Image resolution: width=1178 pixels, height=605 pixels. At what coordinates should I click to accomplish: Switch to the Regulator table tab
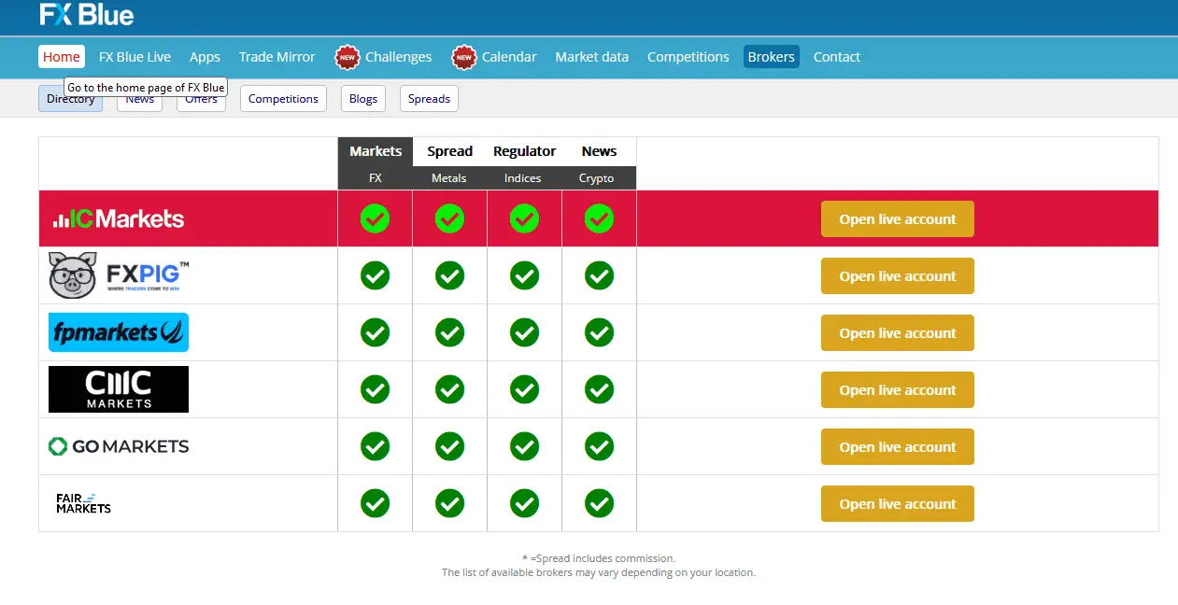[x=524, y=151]
